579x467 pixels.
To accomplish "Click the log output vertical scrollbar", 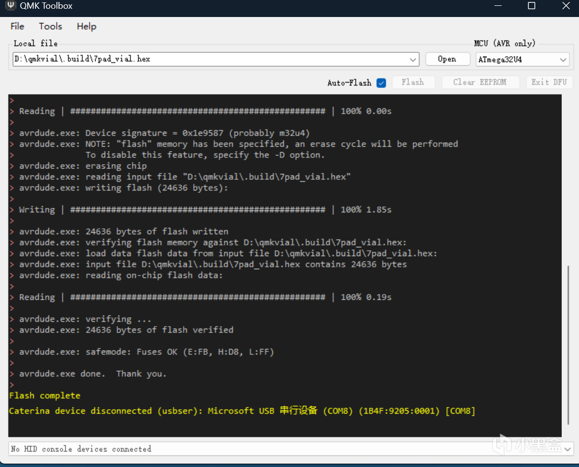I will (568, 345).
